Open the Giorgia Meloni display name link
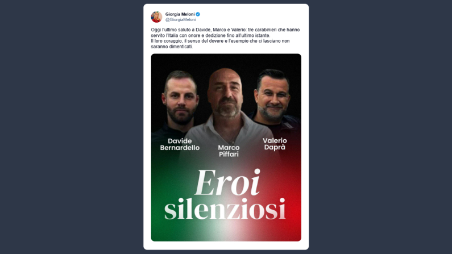Viewport: 452px width, 254px height. coord(180,14)
